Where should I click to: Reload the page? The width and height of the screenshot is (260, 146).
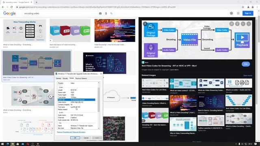(x=12, y=7)
